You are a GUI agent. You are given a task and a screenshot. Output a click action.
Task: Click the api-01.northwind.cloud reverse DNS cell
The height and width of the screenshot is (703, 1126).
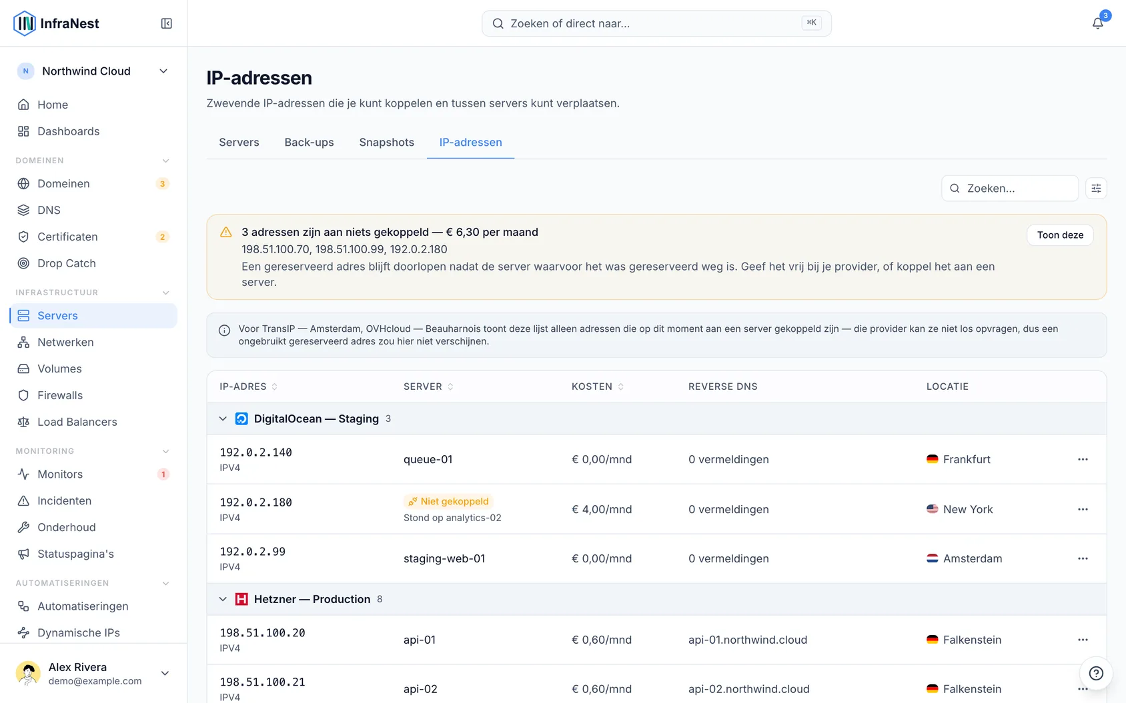point(748,640)
